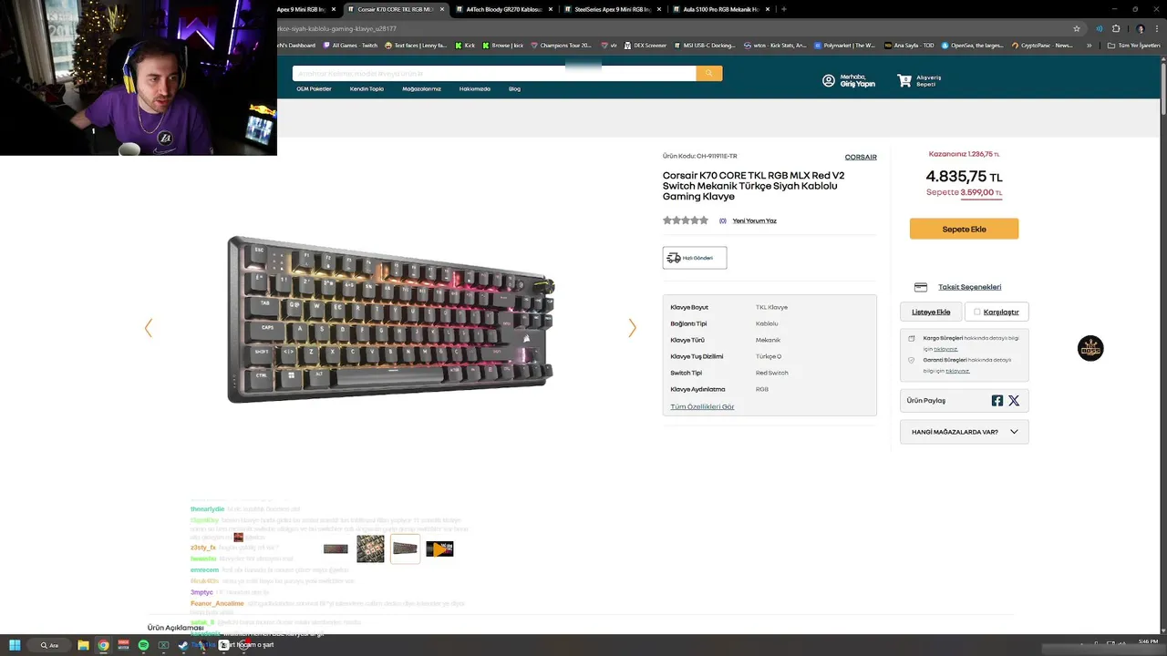Image resolution: width=1167 pixels, height=656 pixels.
Task: Open Spotify from the taskbar
Action: point(143,645)
